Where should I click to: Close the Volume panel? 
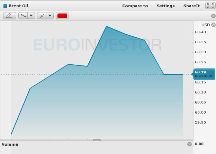(189, 144)
